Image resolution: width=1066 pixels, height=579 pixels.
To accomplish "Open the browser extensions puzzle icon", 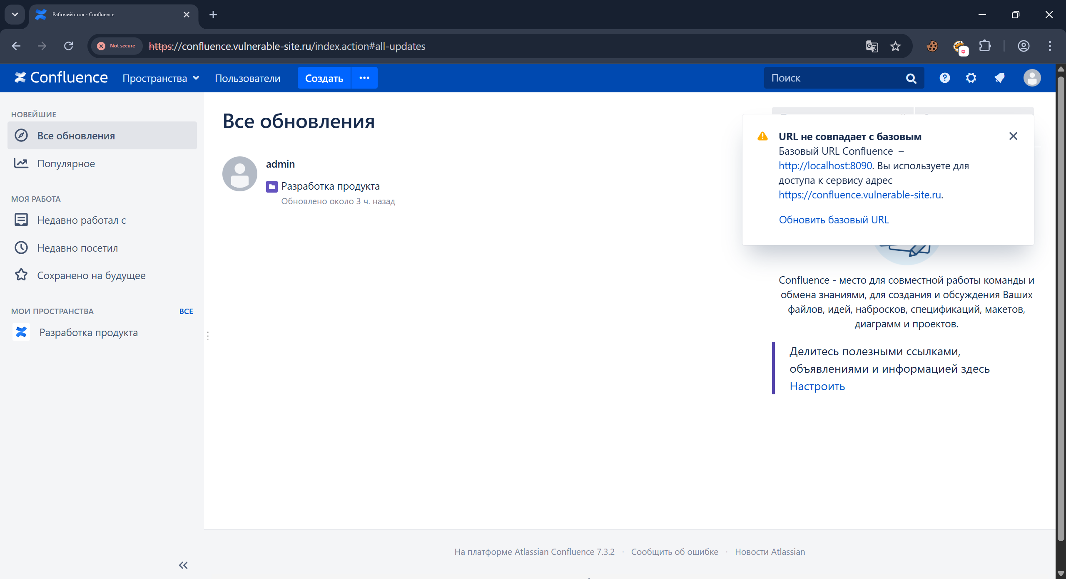I will (x=985, y=46).
